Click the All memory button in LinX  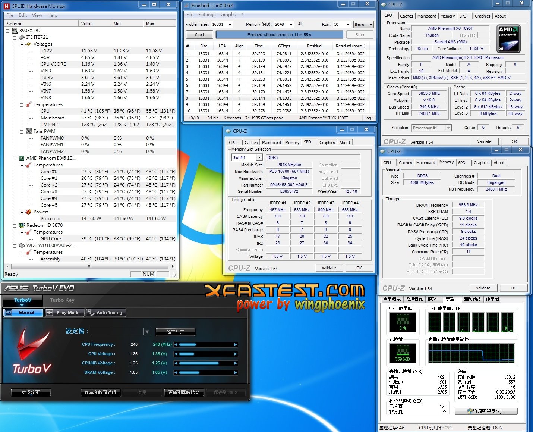(x=300, y=24)
